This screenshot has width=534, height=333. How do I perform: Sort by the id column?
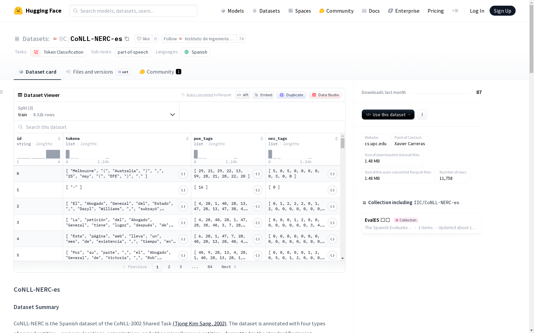click(x=59, y=139)
